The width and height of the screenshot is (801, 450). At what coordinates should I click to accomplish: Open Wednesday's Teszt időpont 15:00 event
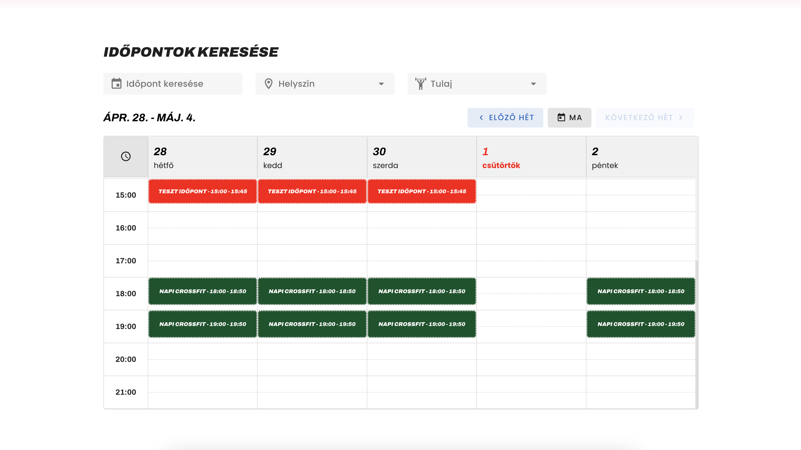point(422,191)
